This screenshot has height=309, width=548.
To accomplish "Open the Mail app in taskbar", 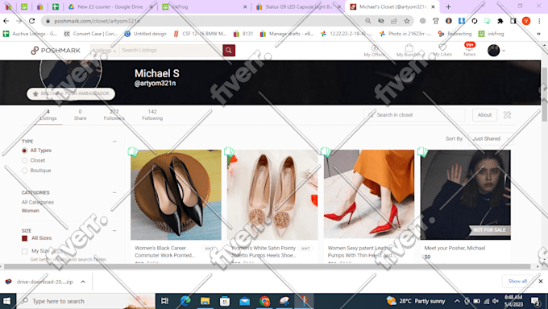I will click(245, 301).
